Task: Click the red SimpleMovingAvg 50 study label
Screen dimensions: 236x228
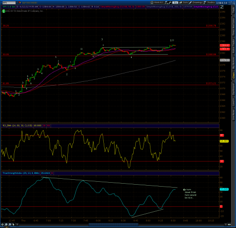Action: pyautogui.click(x=118, y=7)
